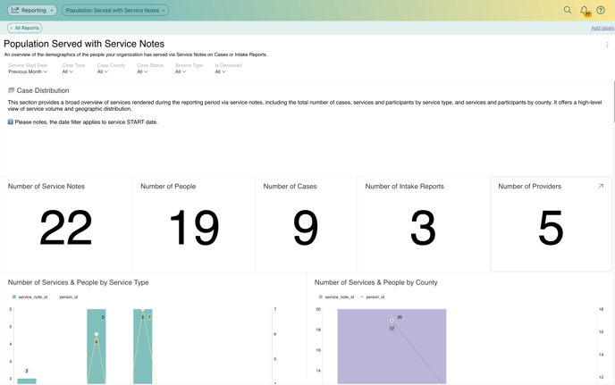
Task: Open the search icon in header
Action: click(568, 11)
